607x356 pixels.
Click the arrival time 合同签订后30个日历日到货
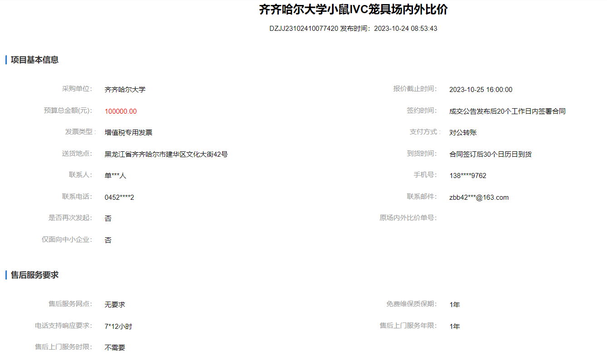click(x=490, y=154)
